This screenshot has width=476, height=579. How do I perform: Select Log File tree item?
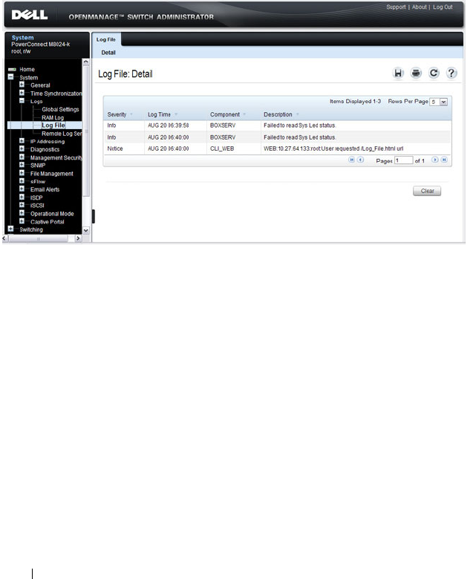pyautogui.click(x=53, y=125)
